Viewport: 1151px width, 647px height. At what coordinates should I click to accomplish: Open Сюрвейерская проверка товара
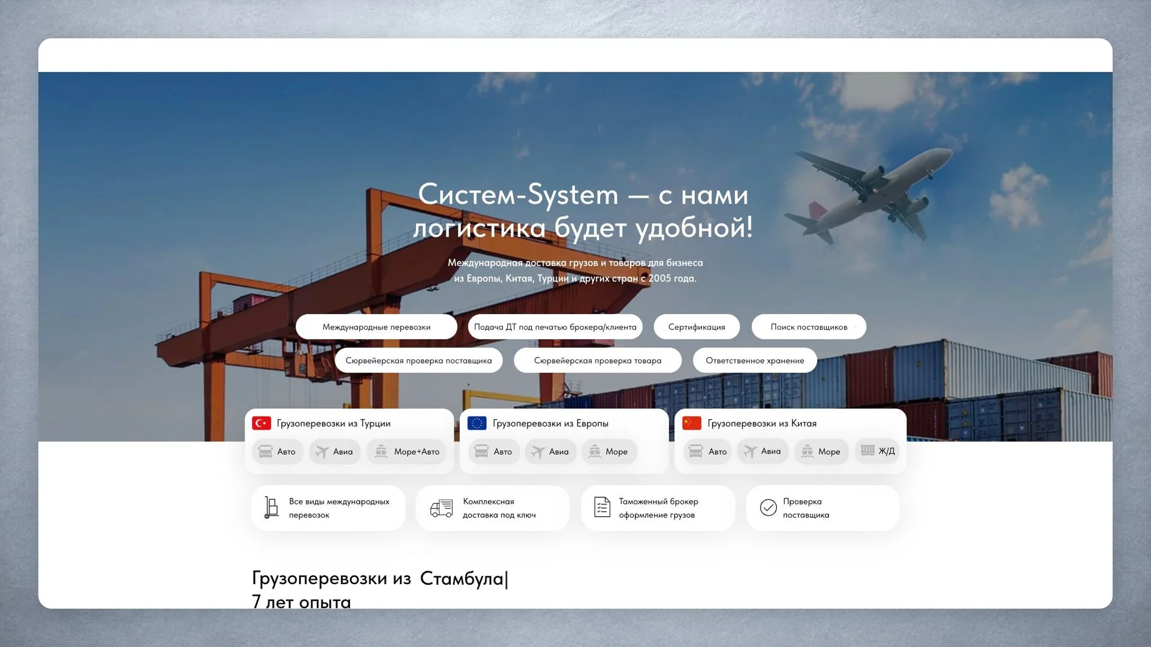pos(598,361)
